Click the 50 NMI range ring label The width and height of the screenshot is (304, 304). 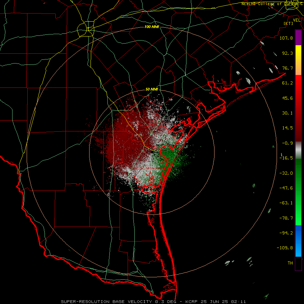(x=152, y=89)
